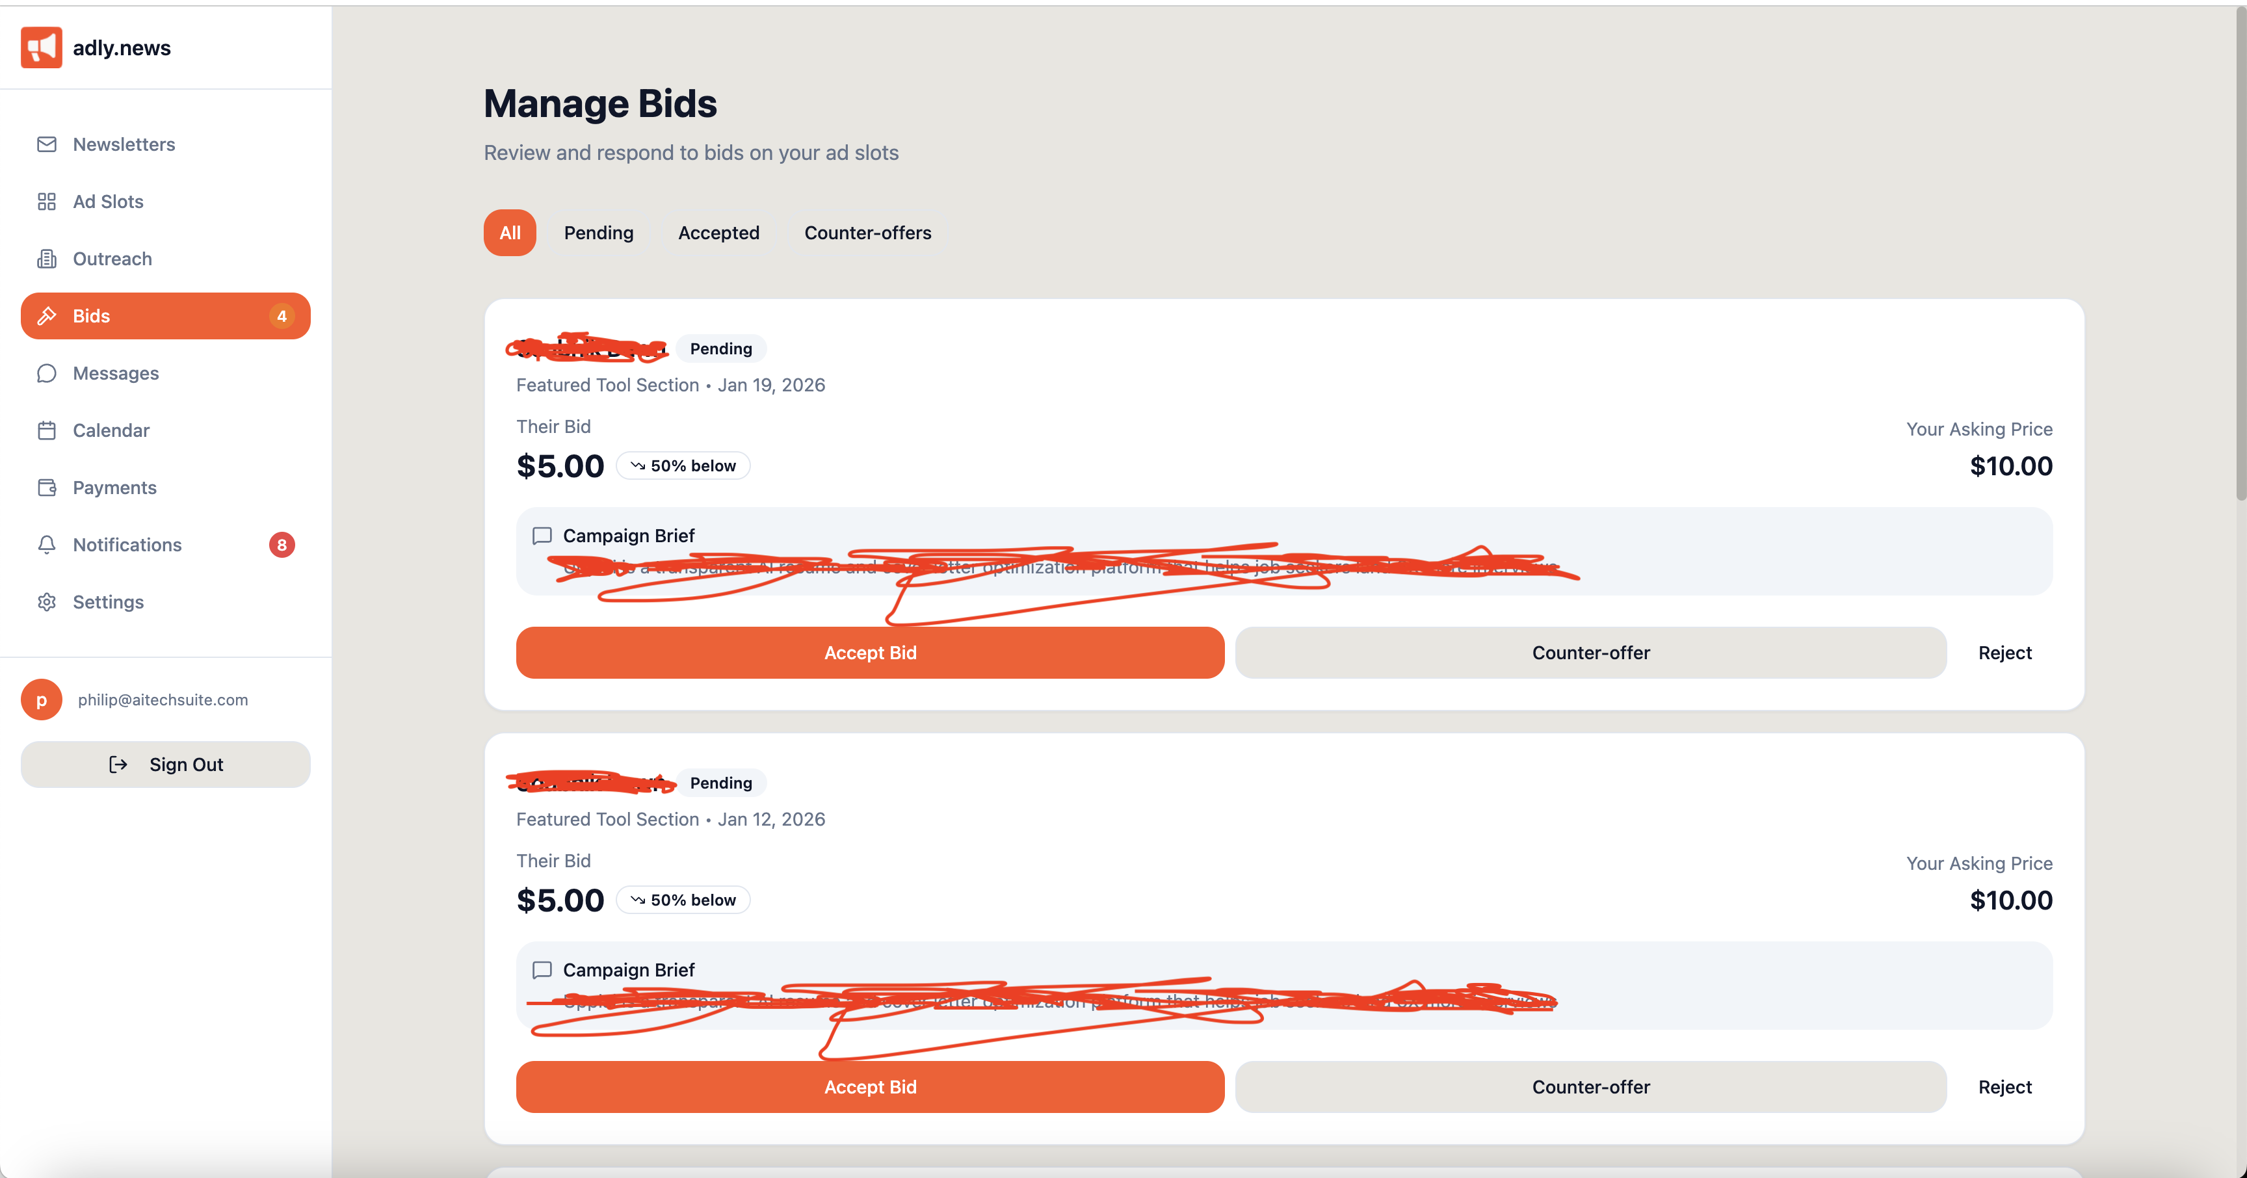Click the Settings gear icon

click(x=47, y=601)
